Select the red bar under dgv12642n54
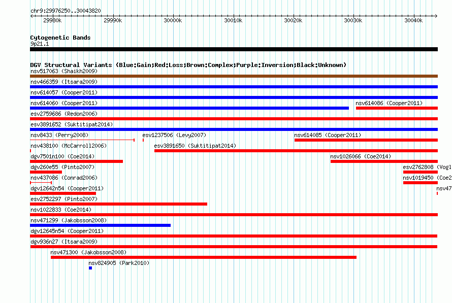 click(x=63, y=193)
